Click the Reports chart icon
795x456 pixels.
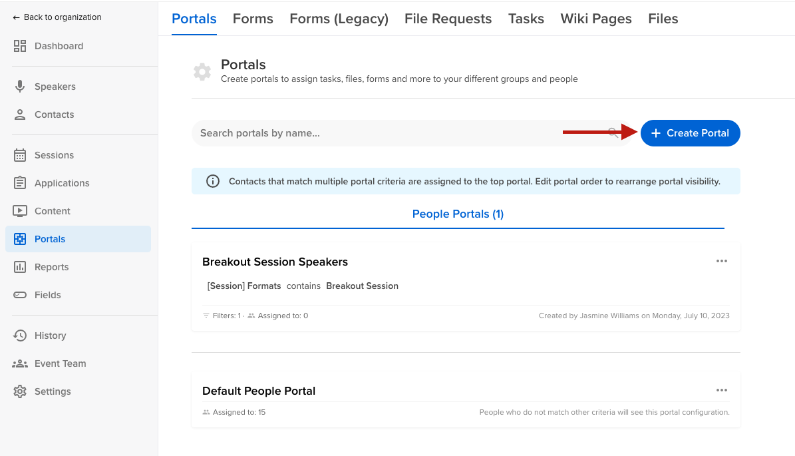(x=20, y=267)
